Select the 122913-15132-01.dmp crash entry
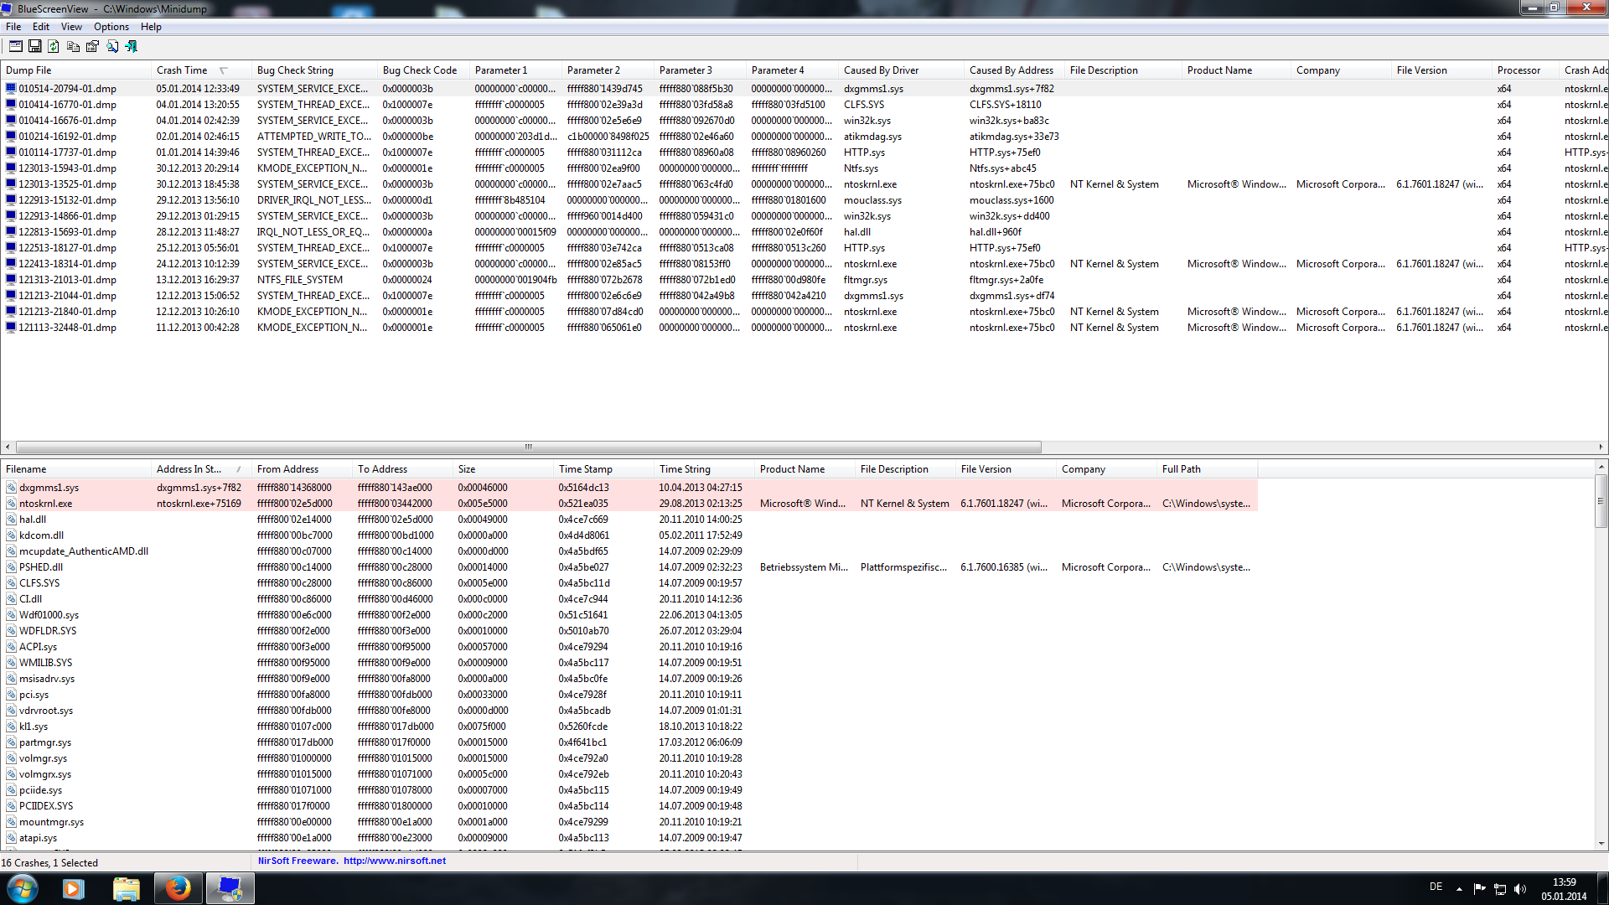 click(67, 200)
